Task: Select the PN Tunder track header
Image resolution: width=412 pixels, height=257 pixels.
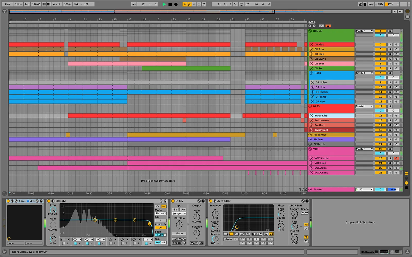Action: [331, 135]
